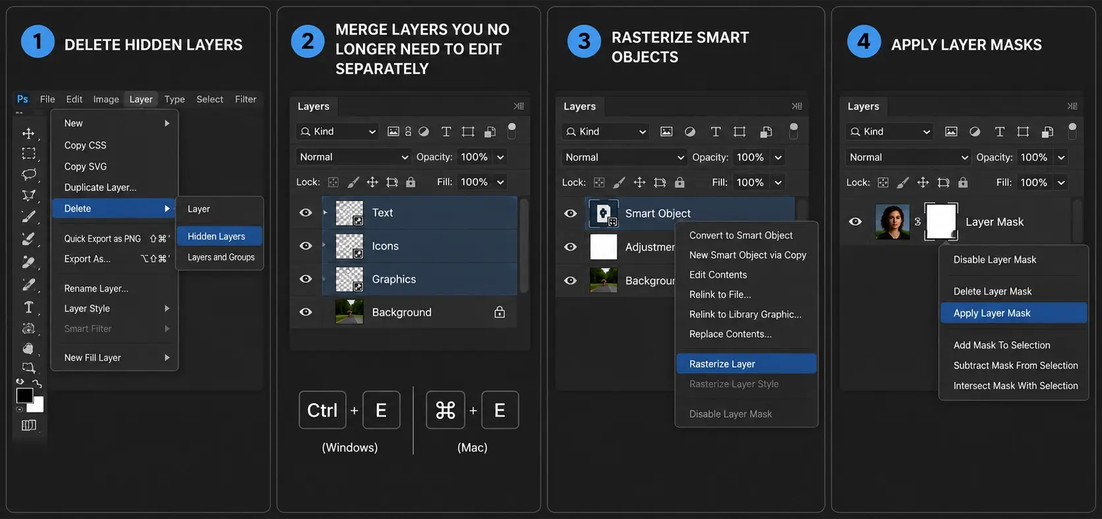Choose Convert to Smart Object
The width and height of the screenshot is (1102, 519).
coord(741,235)
